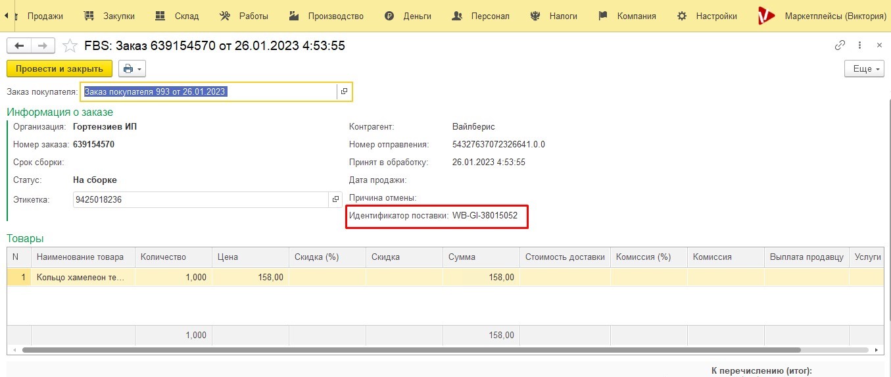This screenshot has height=377, width=891.
Task: Click Скидка (%) column header
Action: click(x=327, y=257)
